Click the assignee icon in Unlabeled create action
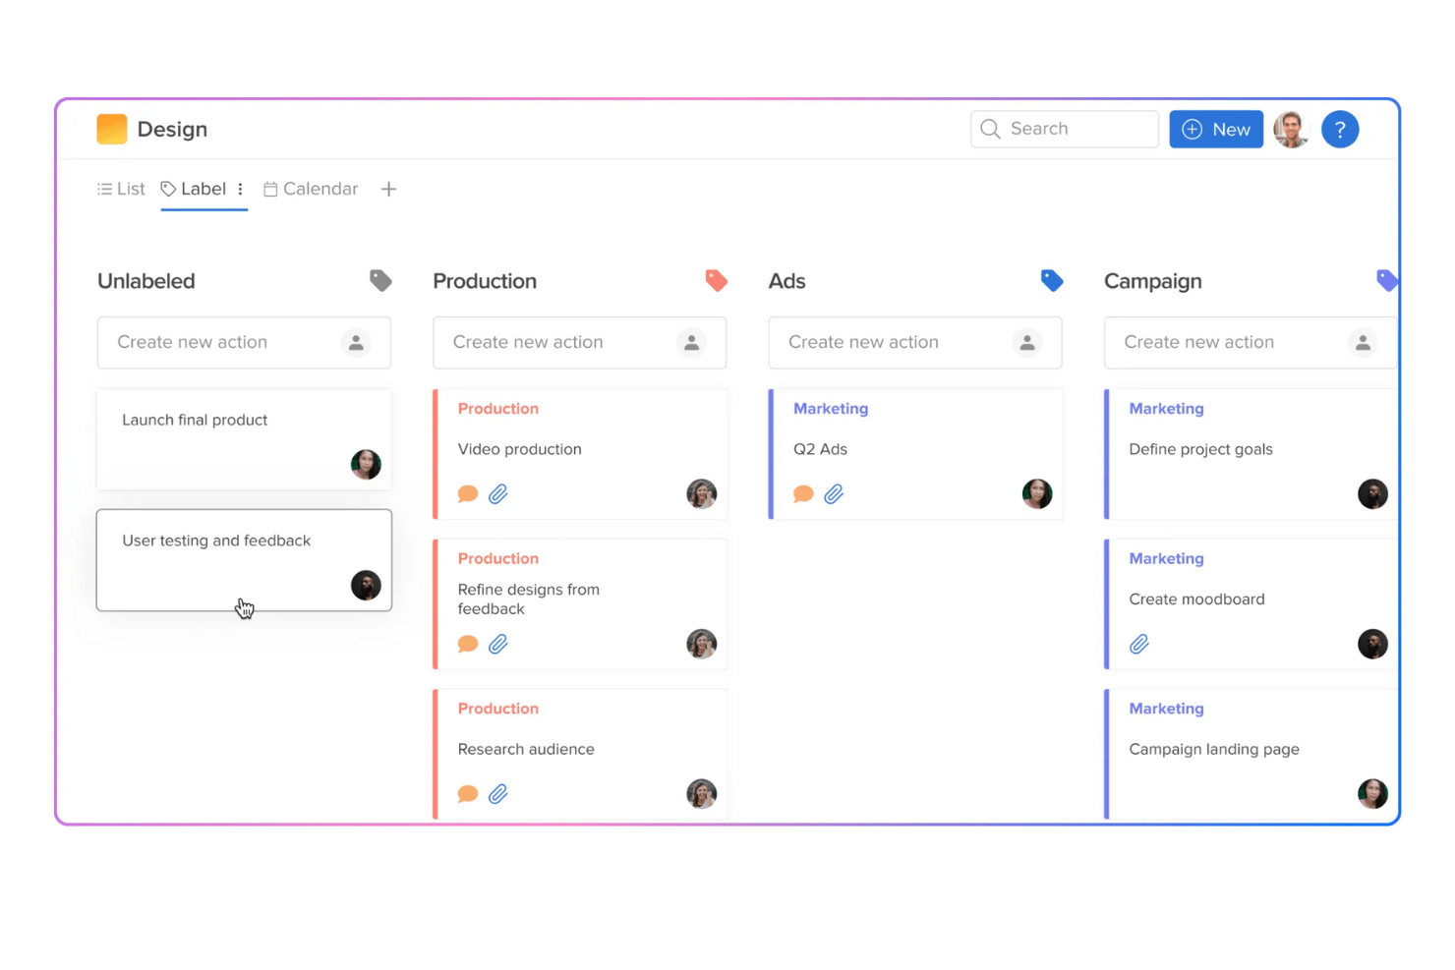Screen dimensions: 1455x970 [x=356, y=343]
